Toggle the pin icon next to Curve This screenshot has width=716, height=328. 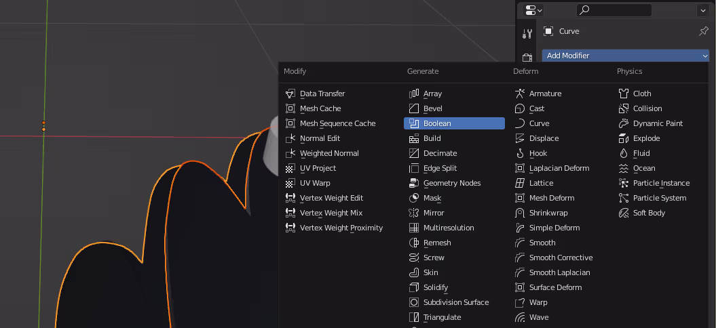(x=703, y=31)
